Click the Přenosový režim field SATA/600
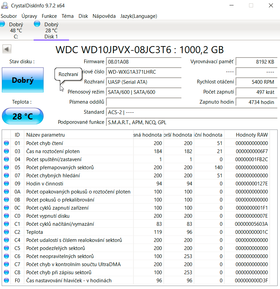The image size is (280, 289). coord(144,92)
